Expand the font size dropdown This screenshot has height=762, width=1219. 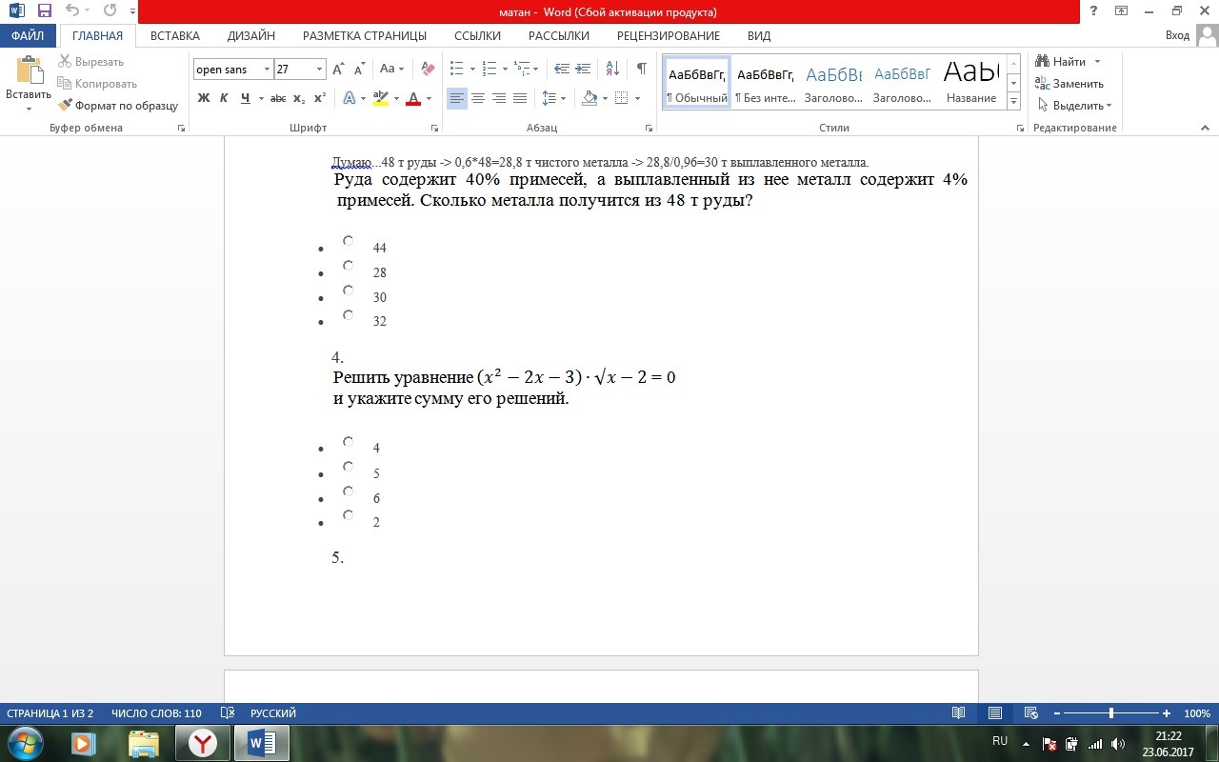pos(319,70)
